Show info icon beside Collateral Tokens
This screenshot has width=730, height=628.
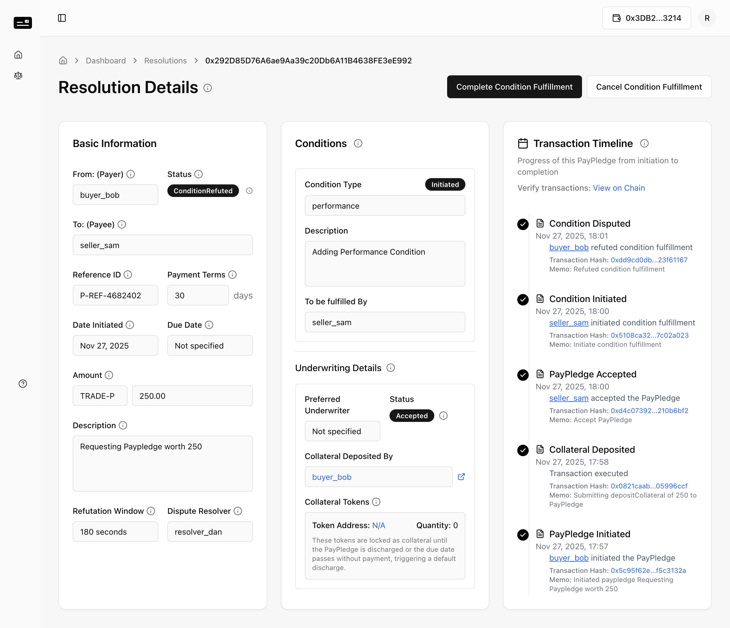[376, 502]
